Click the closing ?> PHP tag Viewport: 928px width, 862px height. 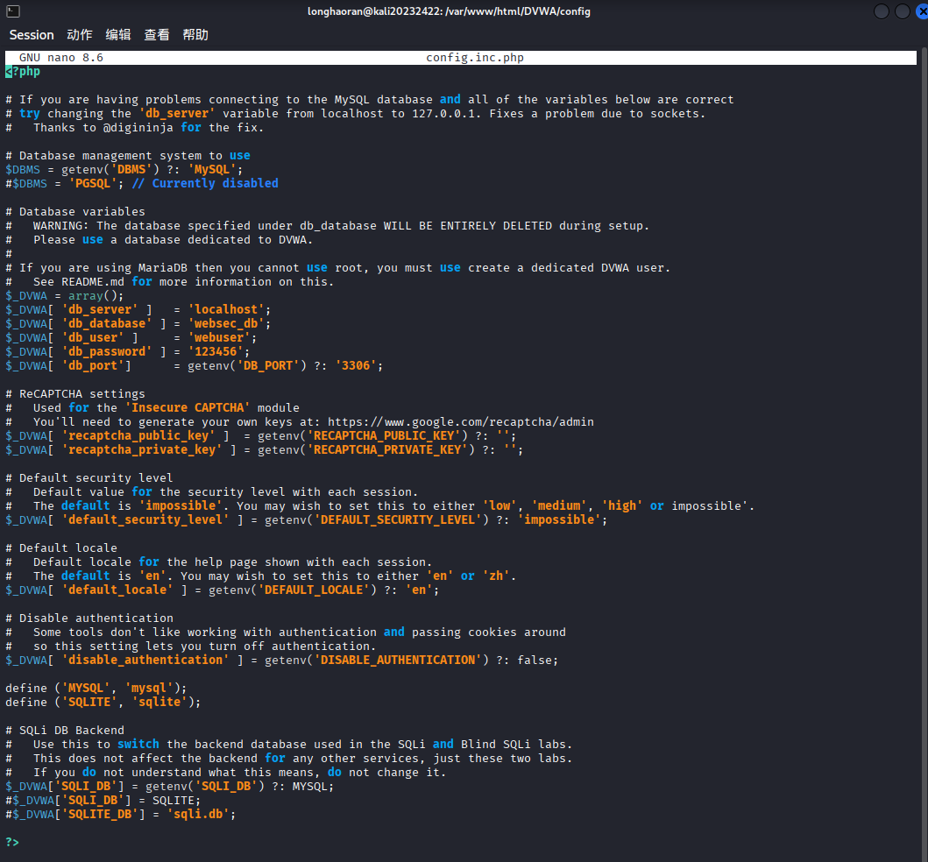click(x=12, y=843)
